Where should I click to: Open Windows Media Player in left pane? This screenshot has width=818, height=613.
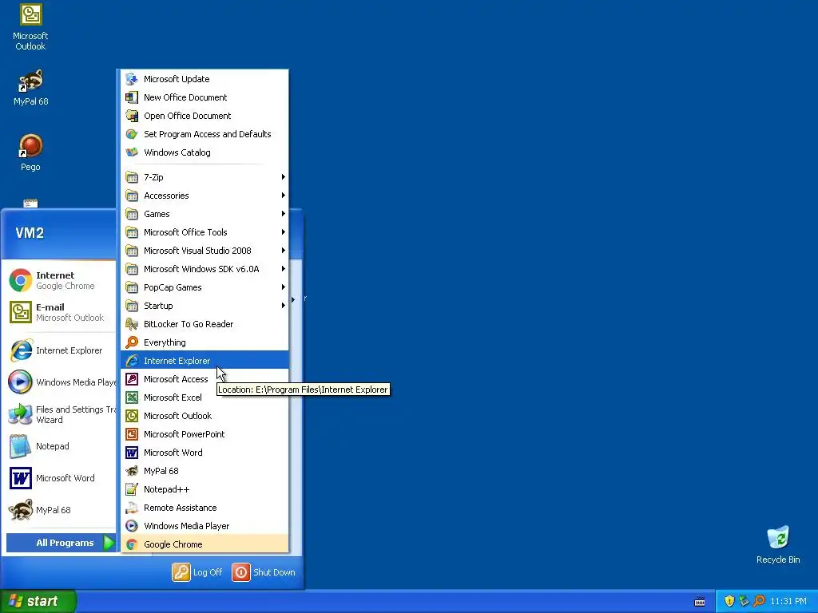coord(61,382)
